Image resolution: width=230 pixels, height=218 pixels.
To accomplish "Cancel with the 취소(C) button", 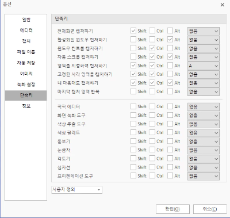I will point(210,209).
